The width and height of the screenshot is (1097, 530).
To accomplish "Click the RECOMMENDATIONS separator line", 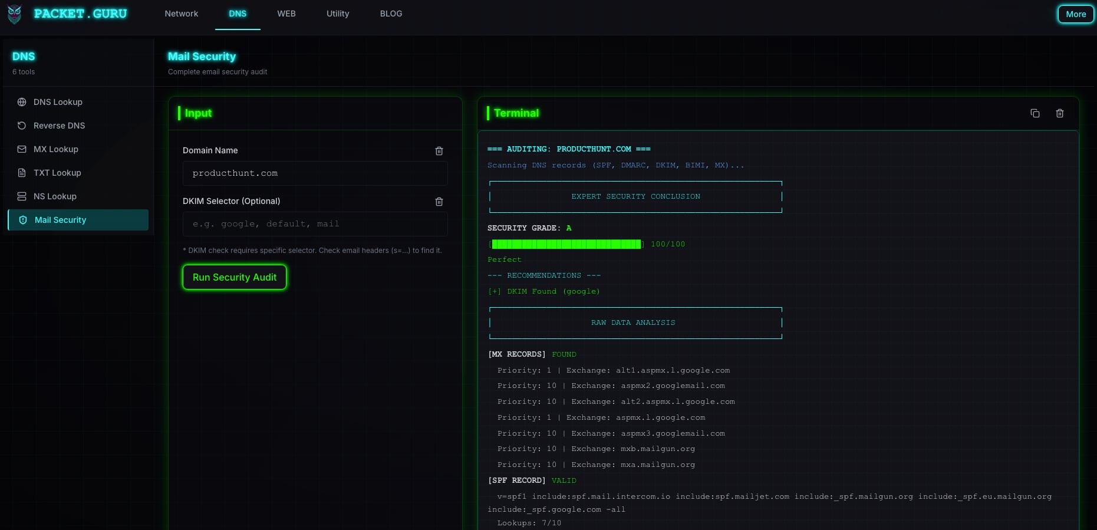I will (x=544, y=275).
